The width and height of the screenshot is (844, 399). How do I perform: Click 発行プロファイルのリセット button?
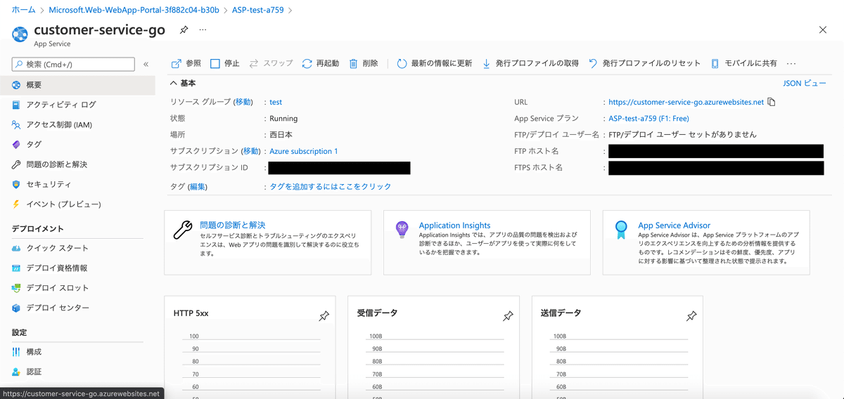[x=645, y=63]
